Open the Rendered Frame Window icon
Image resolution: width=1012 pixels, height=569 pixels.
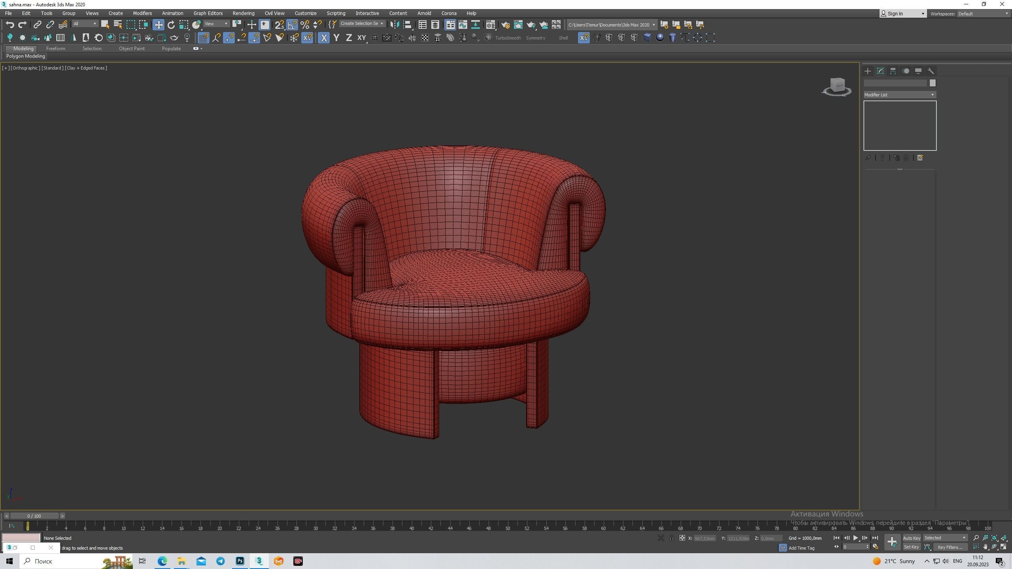point(518,25)
